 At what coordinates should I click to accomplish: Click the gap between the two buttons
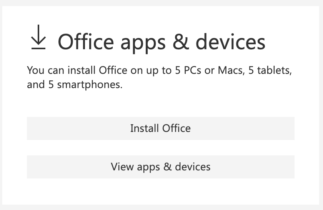click(x=160, y=148)
